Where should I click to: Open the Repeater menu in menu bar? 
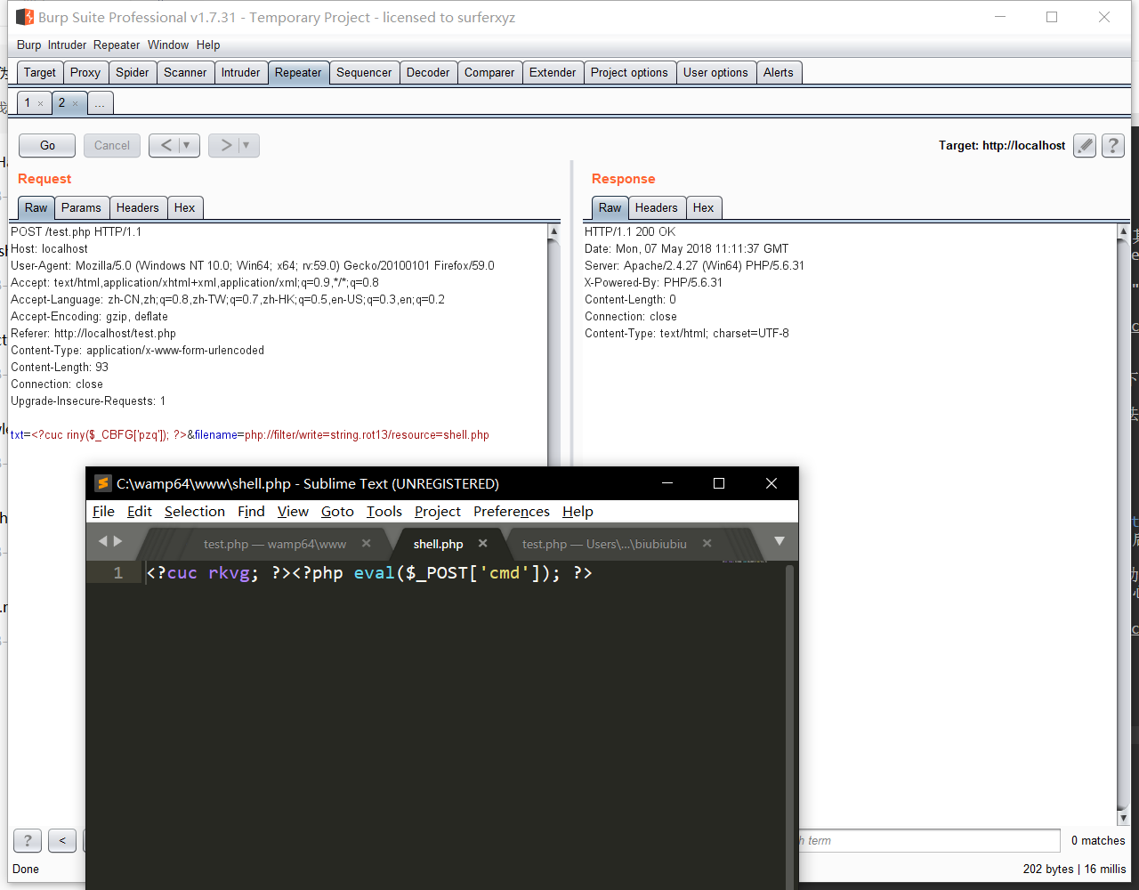[117, 44]
